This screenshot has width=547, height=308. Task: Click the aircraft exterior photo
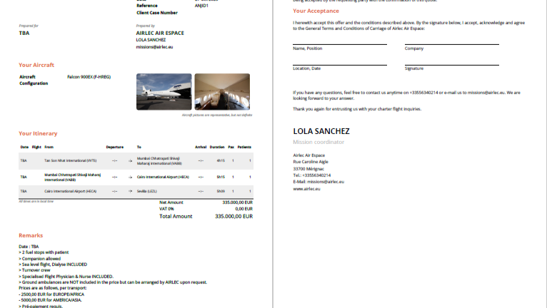tap(164, 91)
